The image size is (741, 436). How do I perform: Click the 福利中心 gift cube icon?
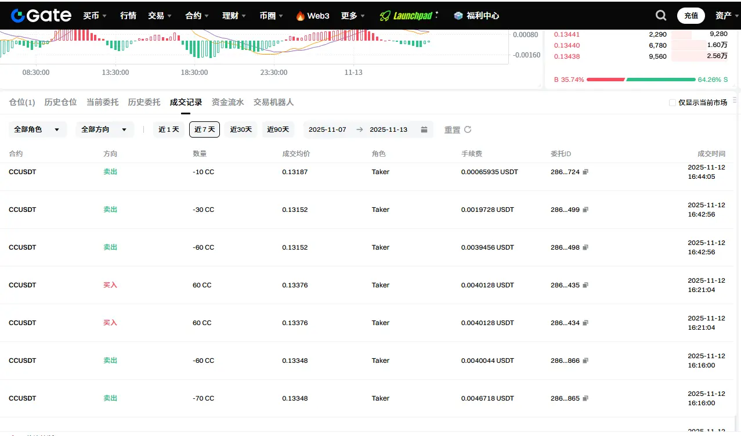tap(458, 16)
